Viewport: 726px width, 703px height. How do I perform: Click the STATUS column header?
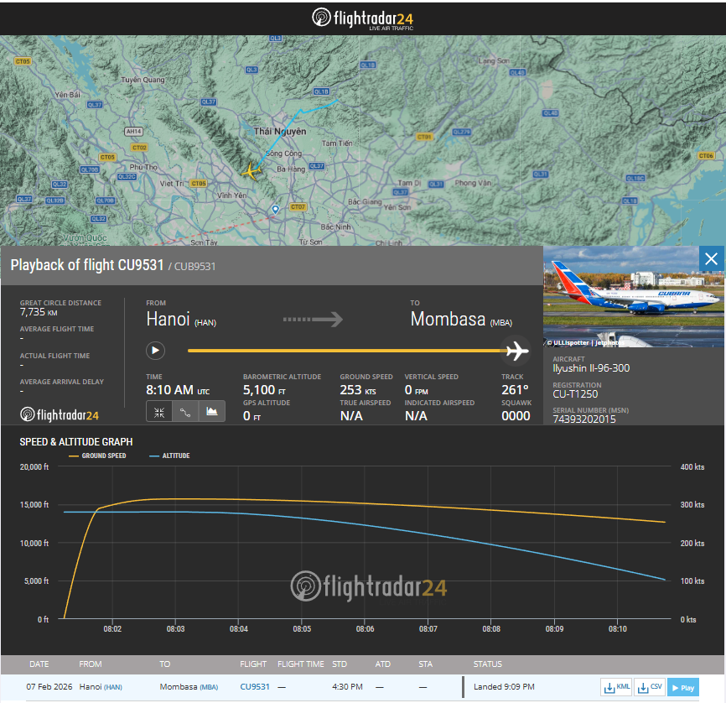(488, 664)
